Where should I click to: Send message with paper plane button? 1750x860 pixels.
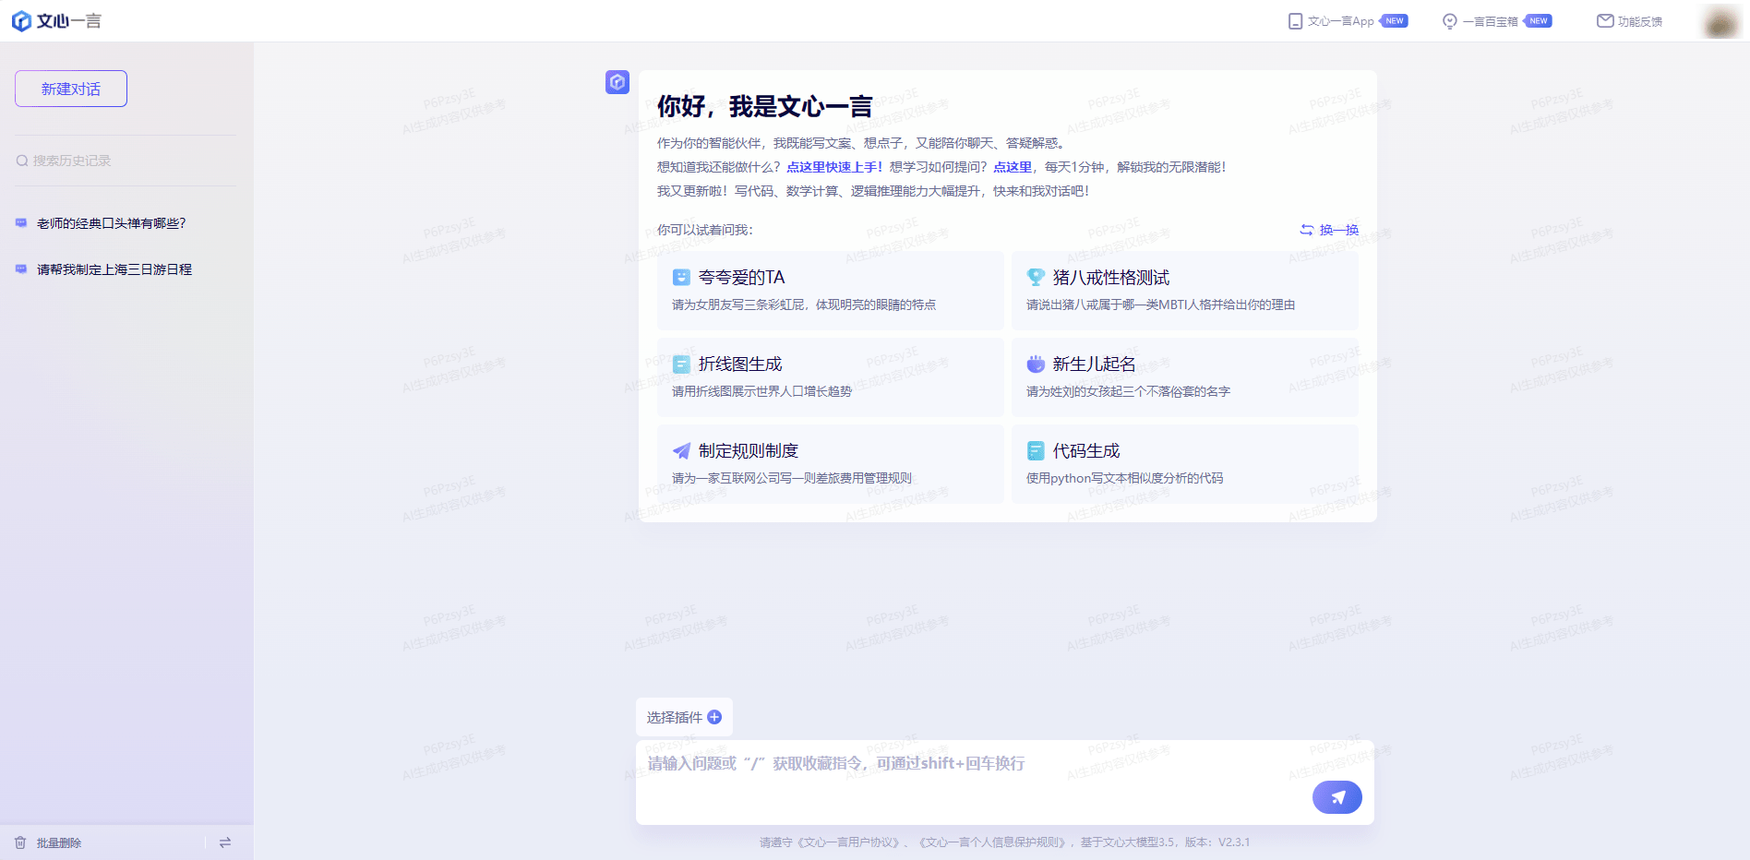[x=1337, y=797]
